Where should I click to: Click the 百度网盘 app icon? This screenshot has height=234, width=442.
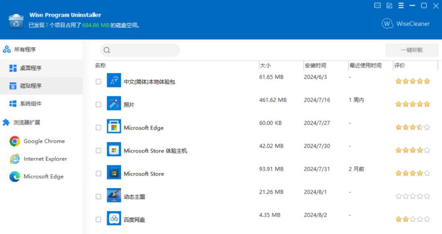[114, 218]
